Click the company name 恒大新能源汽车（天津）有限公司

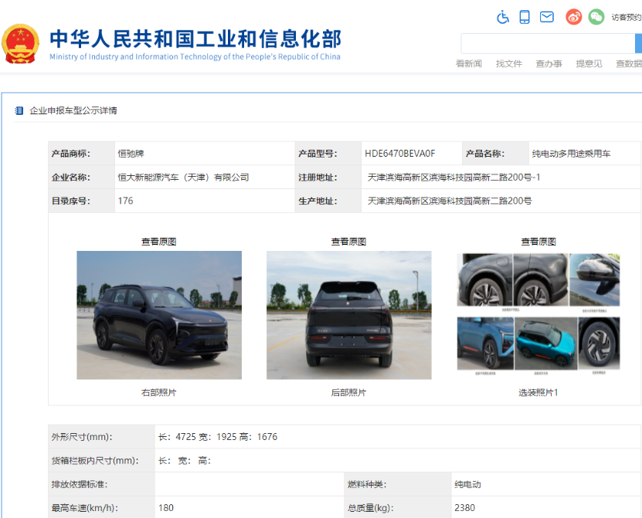[183, 177]
